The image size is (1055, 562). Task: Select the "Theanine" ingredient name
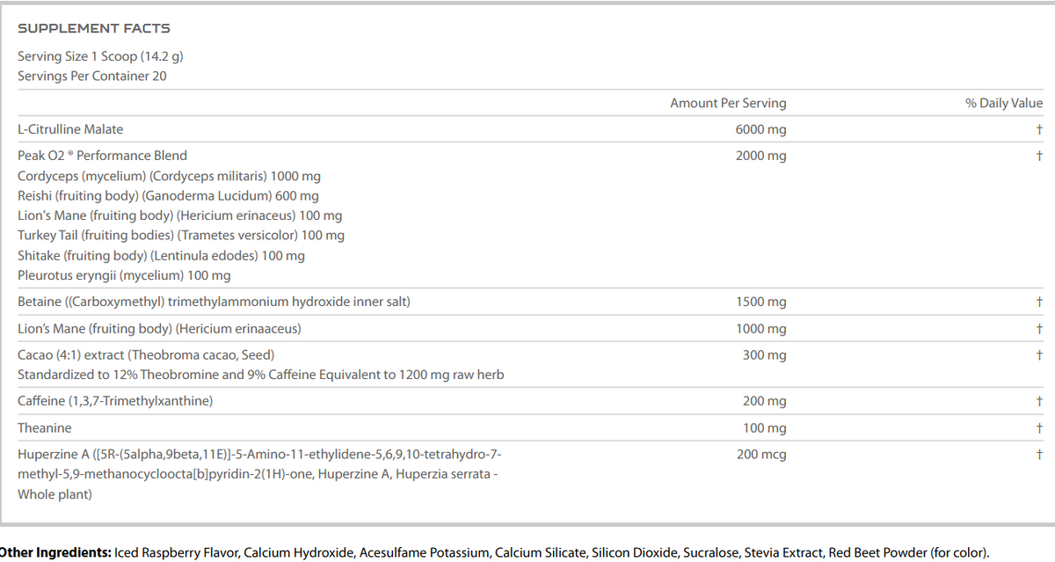tap(45, 428)
